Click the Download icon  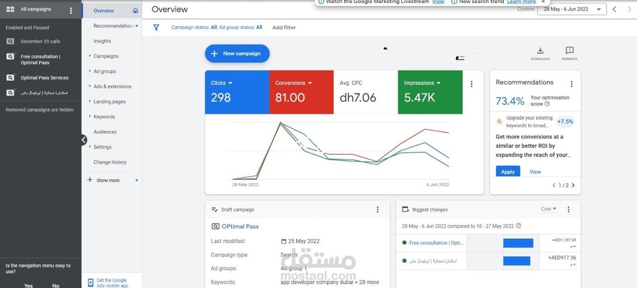[x=540, y=51]
